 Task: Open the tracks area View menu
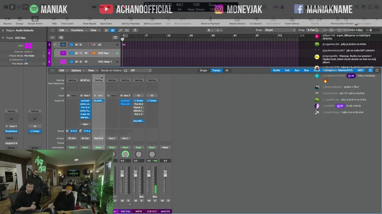pos(95,30)
